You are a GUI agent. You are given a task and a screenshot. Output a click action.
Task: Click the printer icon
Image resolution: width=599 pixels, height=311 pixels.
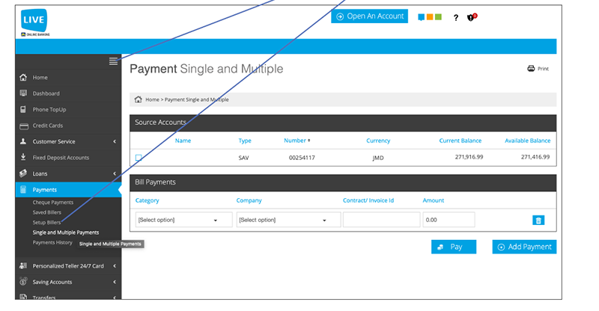531,68
